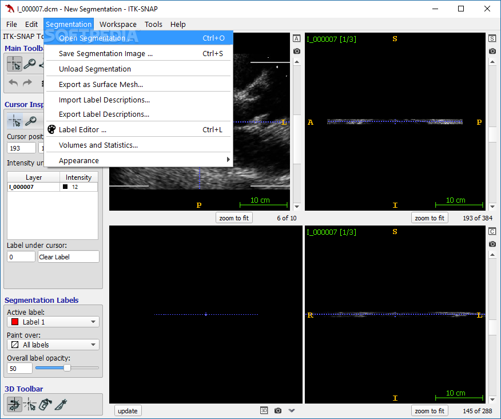This screenshot has width=501, height=419.
Task: Open the Tools menu
Action: (x=153, y=24)
